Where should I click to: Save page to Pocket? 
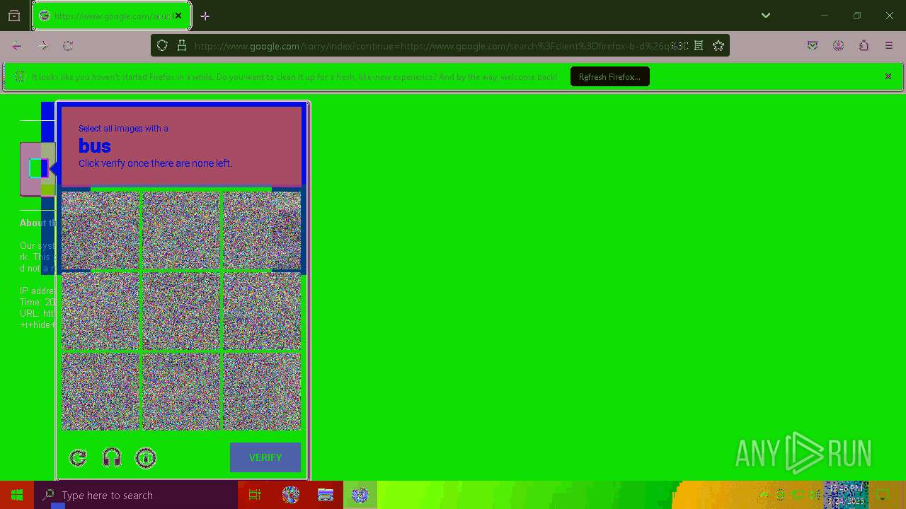[x=813, y=45]
